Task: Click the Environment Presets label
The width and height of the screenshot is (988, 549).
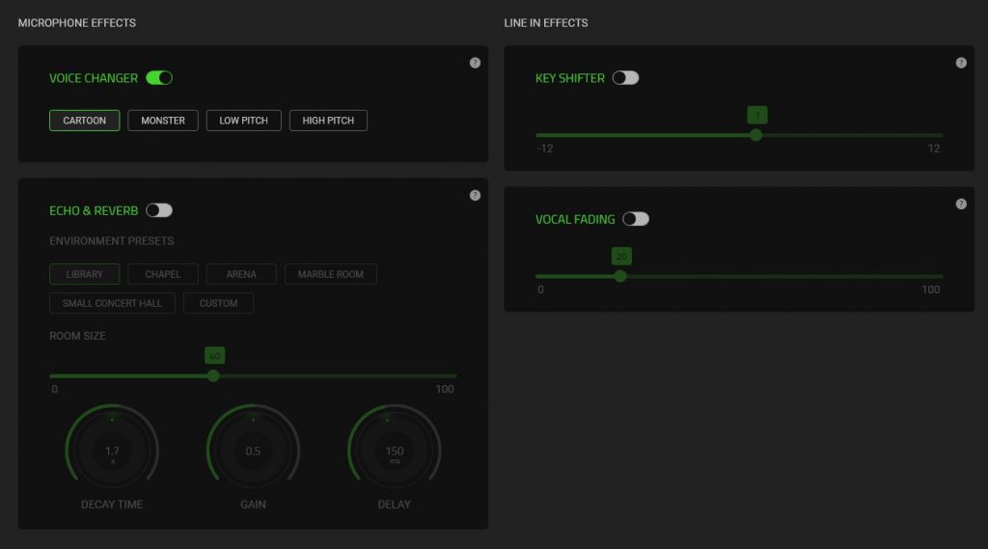Action: 112,241
